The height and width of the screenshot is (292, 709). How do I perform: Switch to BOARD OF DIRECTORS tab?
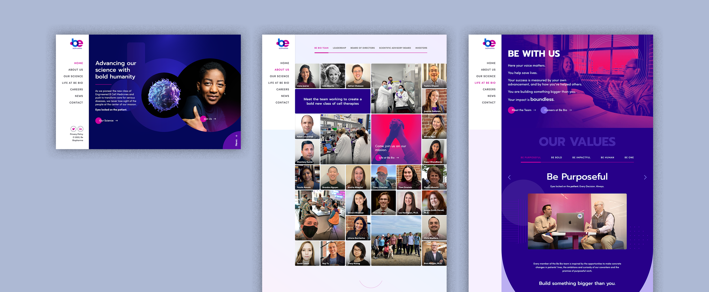point(362,48)
